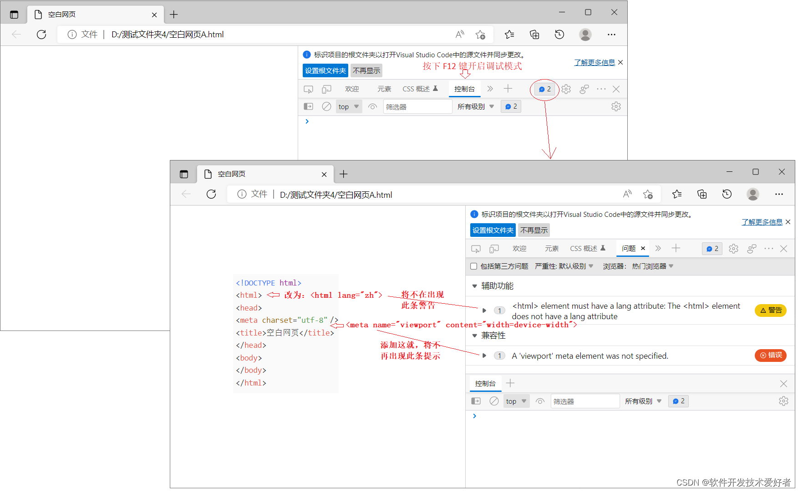Collapse the compatibility (兼容性) section
Viewport: 798px width, 491px height.
coord(474,336)
